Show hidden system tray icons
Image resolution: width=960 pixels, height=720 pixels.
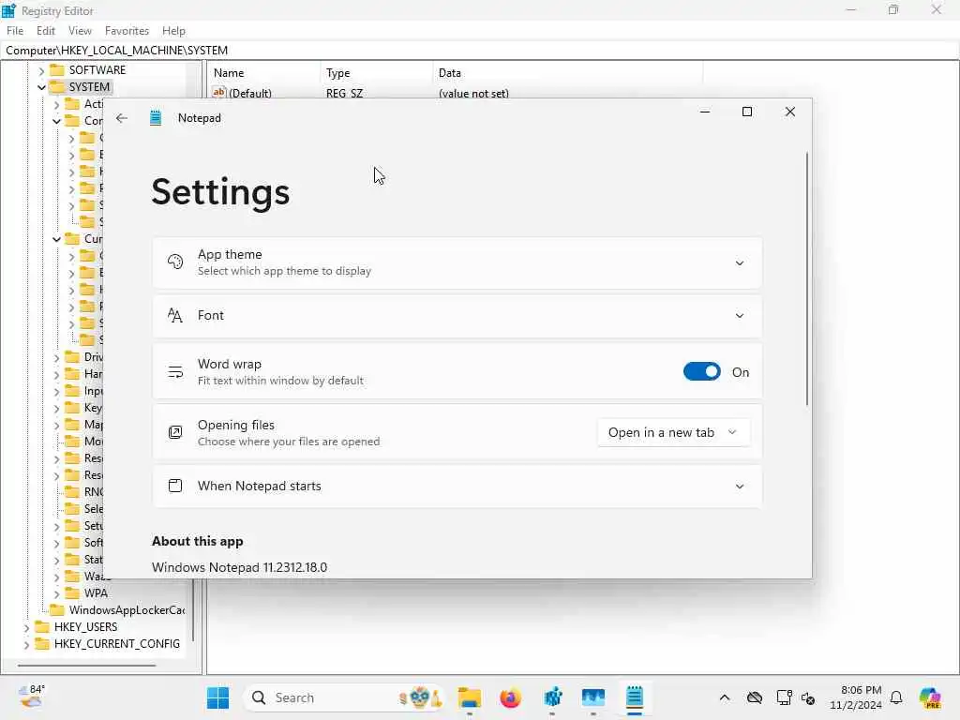click(x=725, y=697)
